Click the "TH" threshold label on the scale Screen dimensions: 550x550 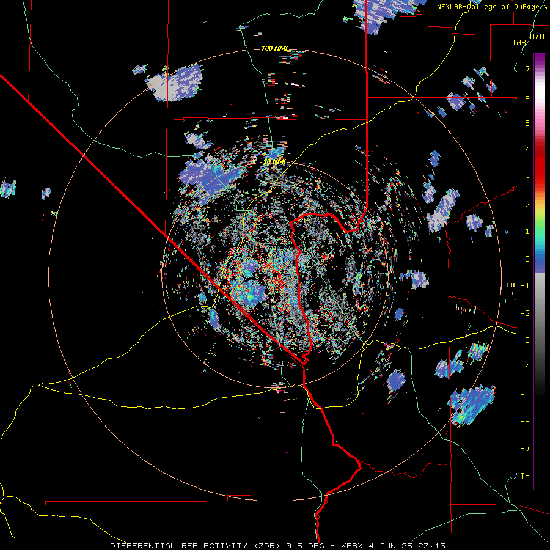click(525, 475)
